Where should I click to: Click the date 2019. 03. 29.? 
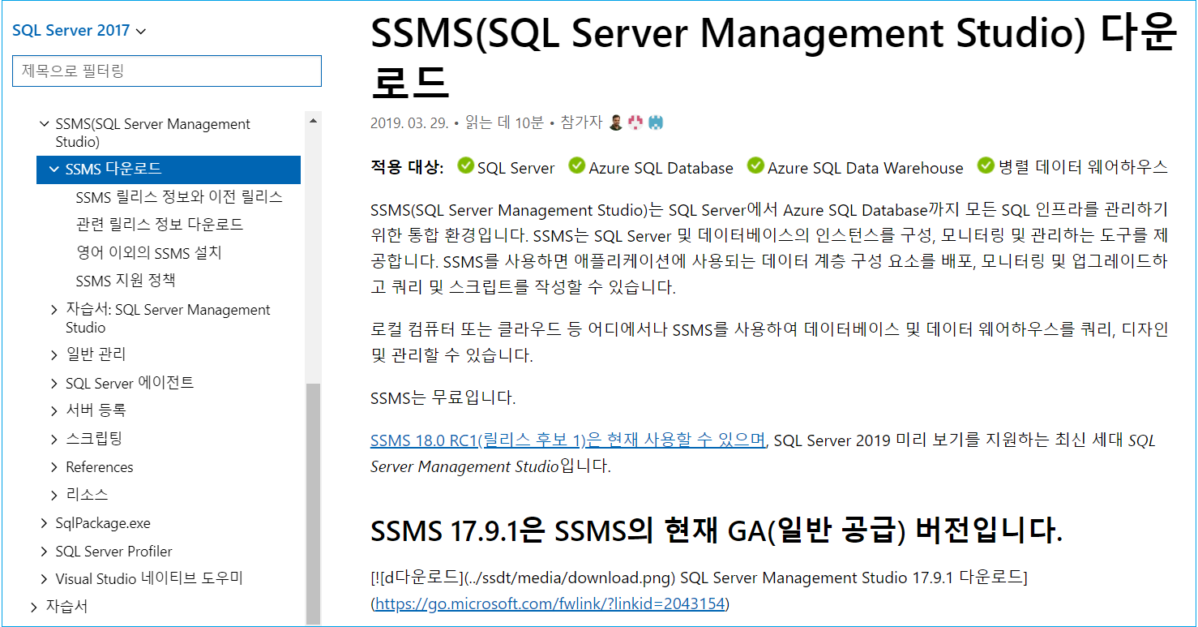coord(409,123)
